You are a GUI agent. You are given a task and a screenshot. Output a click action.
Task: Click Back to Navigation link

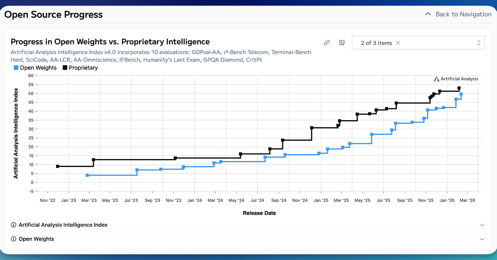[x=463, y=14]
